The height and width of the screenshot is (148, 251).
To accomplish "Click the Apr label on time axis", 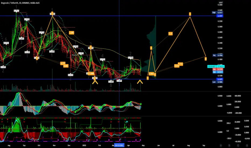I will point(128,145).
